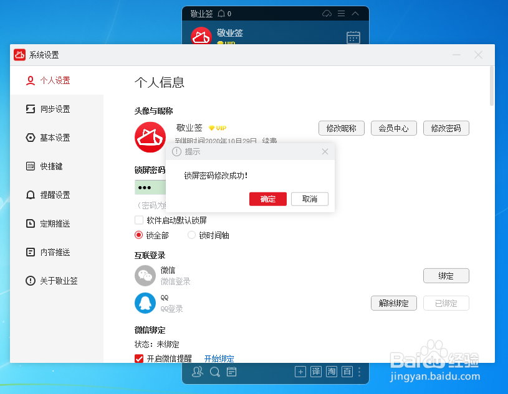Image resolution: width=508 pixels, height=394 pixels.
Task: Click the 基本设置 hexagon icon
Action: tap(31, 138)
